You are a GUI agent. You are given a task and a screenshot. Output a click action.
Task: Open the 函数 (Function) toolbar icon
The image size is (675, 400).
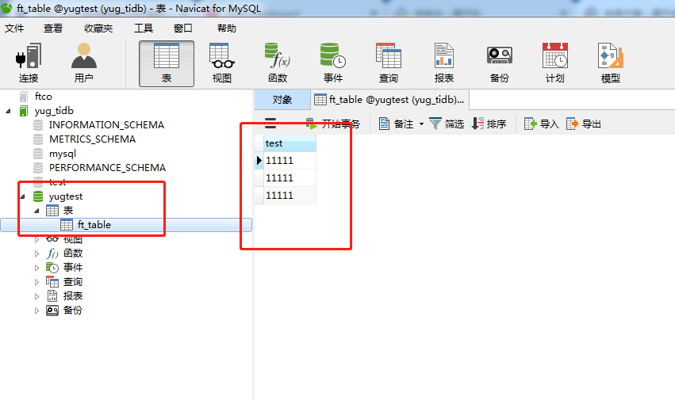click(278, 63)
